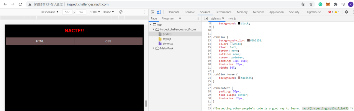
Task: Open (index) file in the tree
Action: click(x=167, y=34)
